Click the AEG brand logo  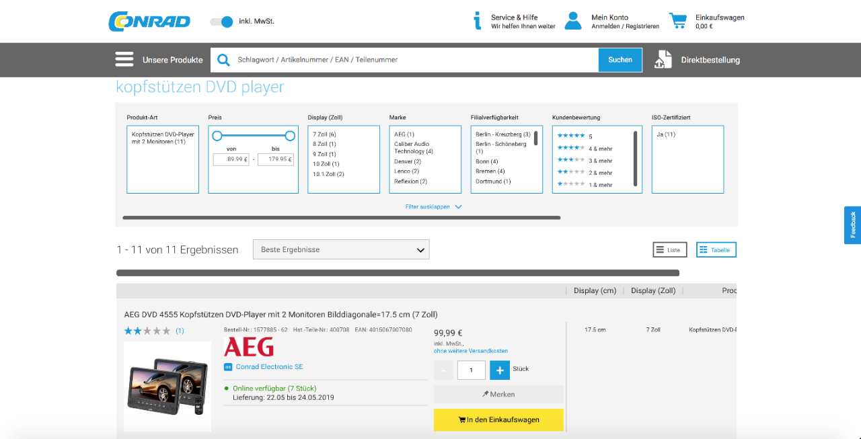tap(249, 347)
